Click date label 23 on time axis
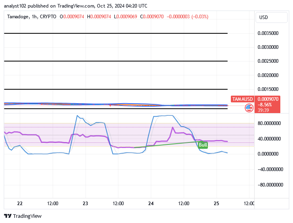293x223 pixels. coord(86,204)
